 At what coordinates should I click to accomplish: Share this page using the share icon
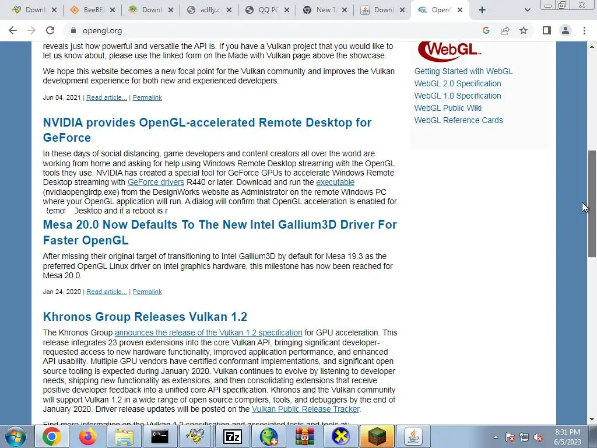point(505,30)
